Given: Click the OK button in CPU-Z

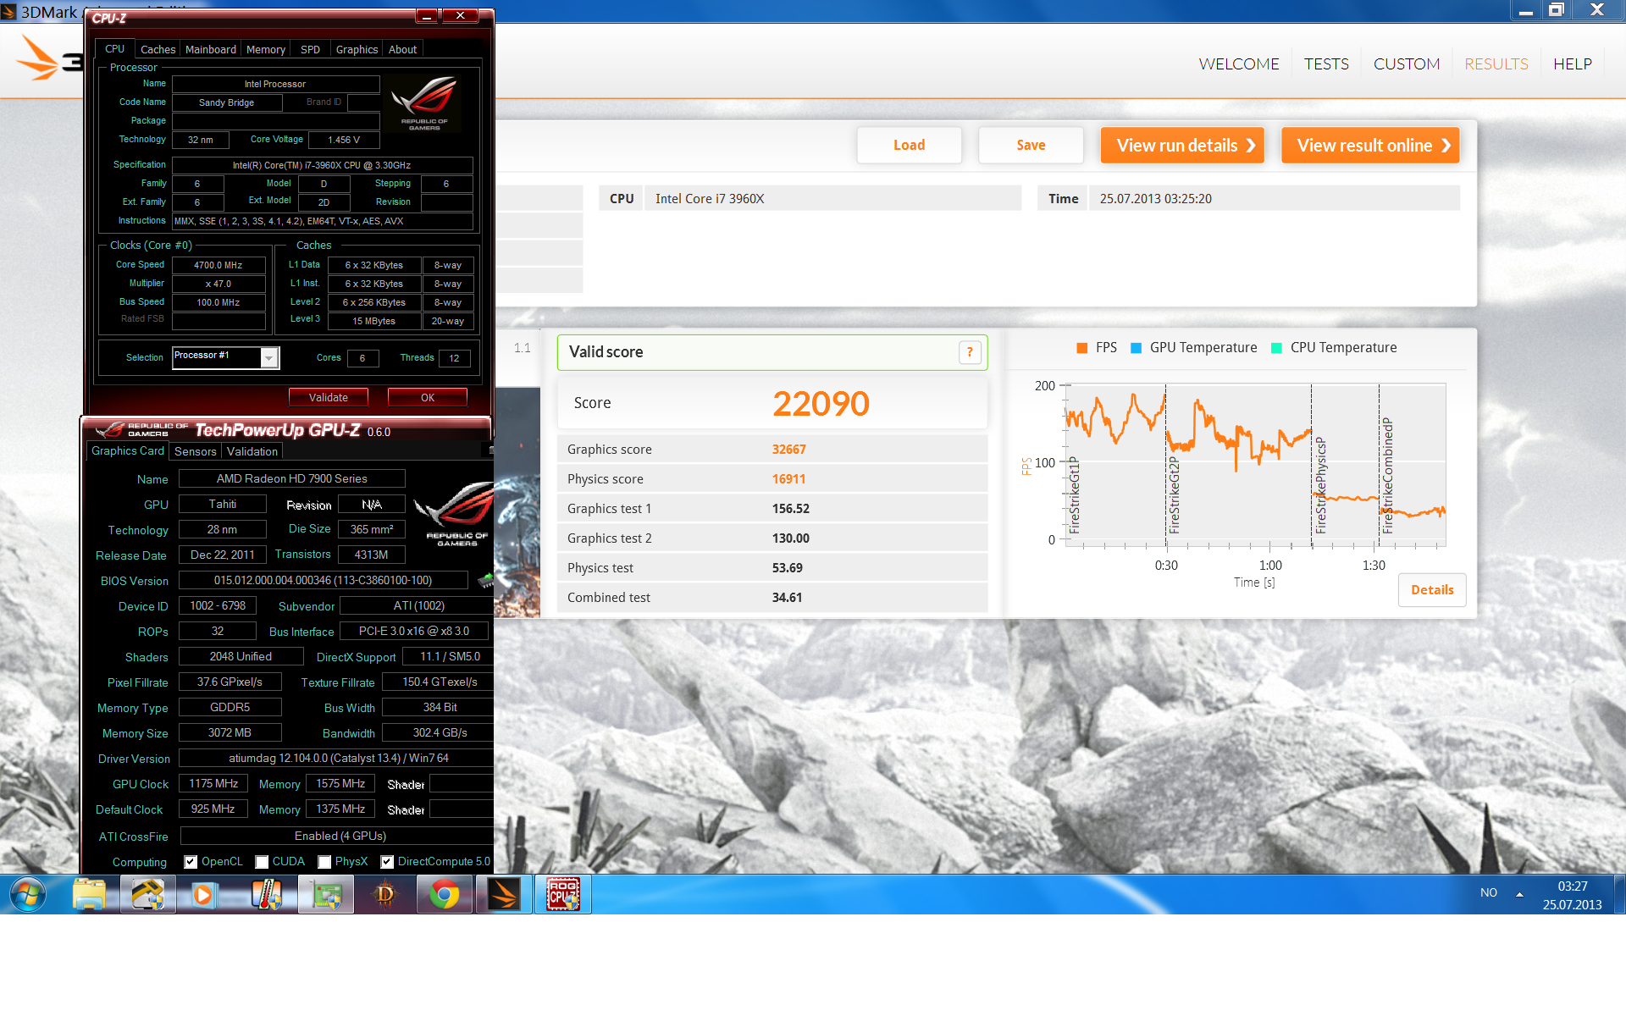Looking at the screenshot, I should 428,398.
